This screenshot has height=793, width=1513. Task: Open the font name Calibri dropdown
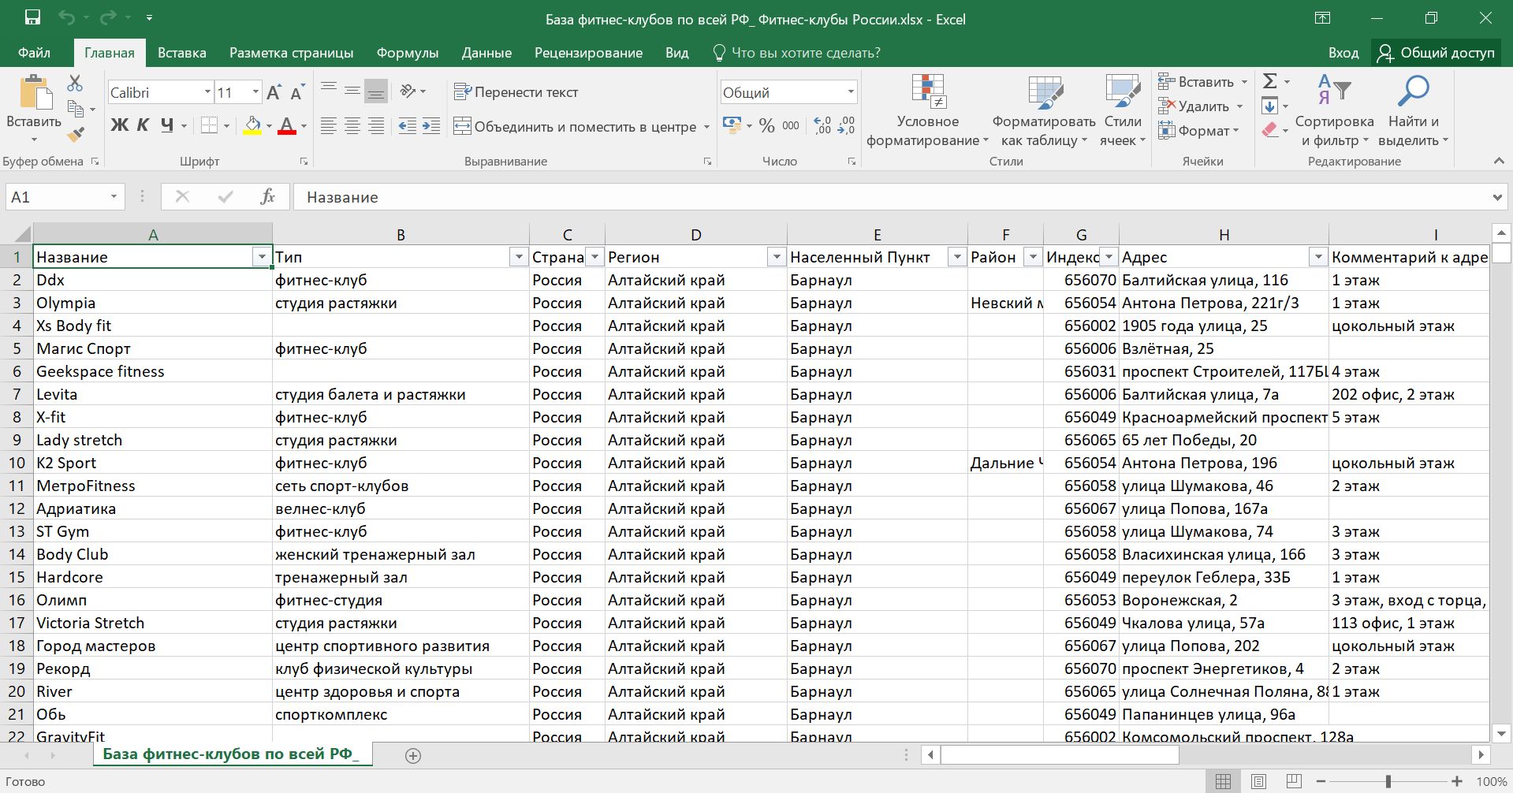coord(207,92)
